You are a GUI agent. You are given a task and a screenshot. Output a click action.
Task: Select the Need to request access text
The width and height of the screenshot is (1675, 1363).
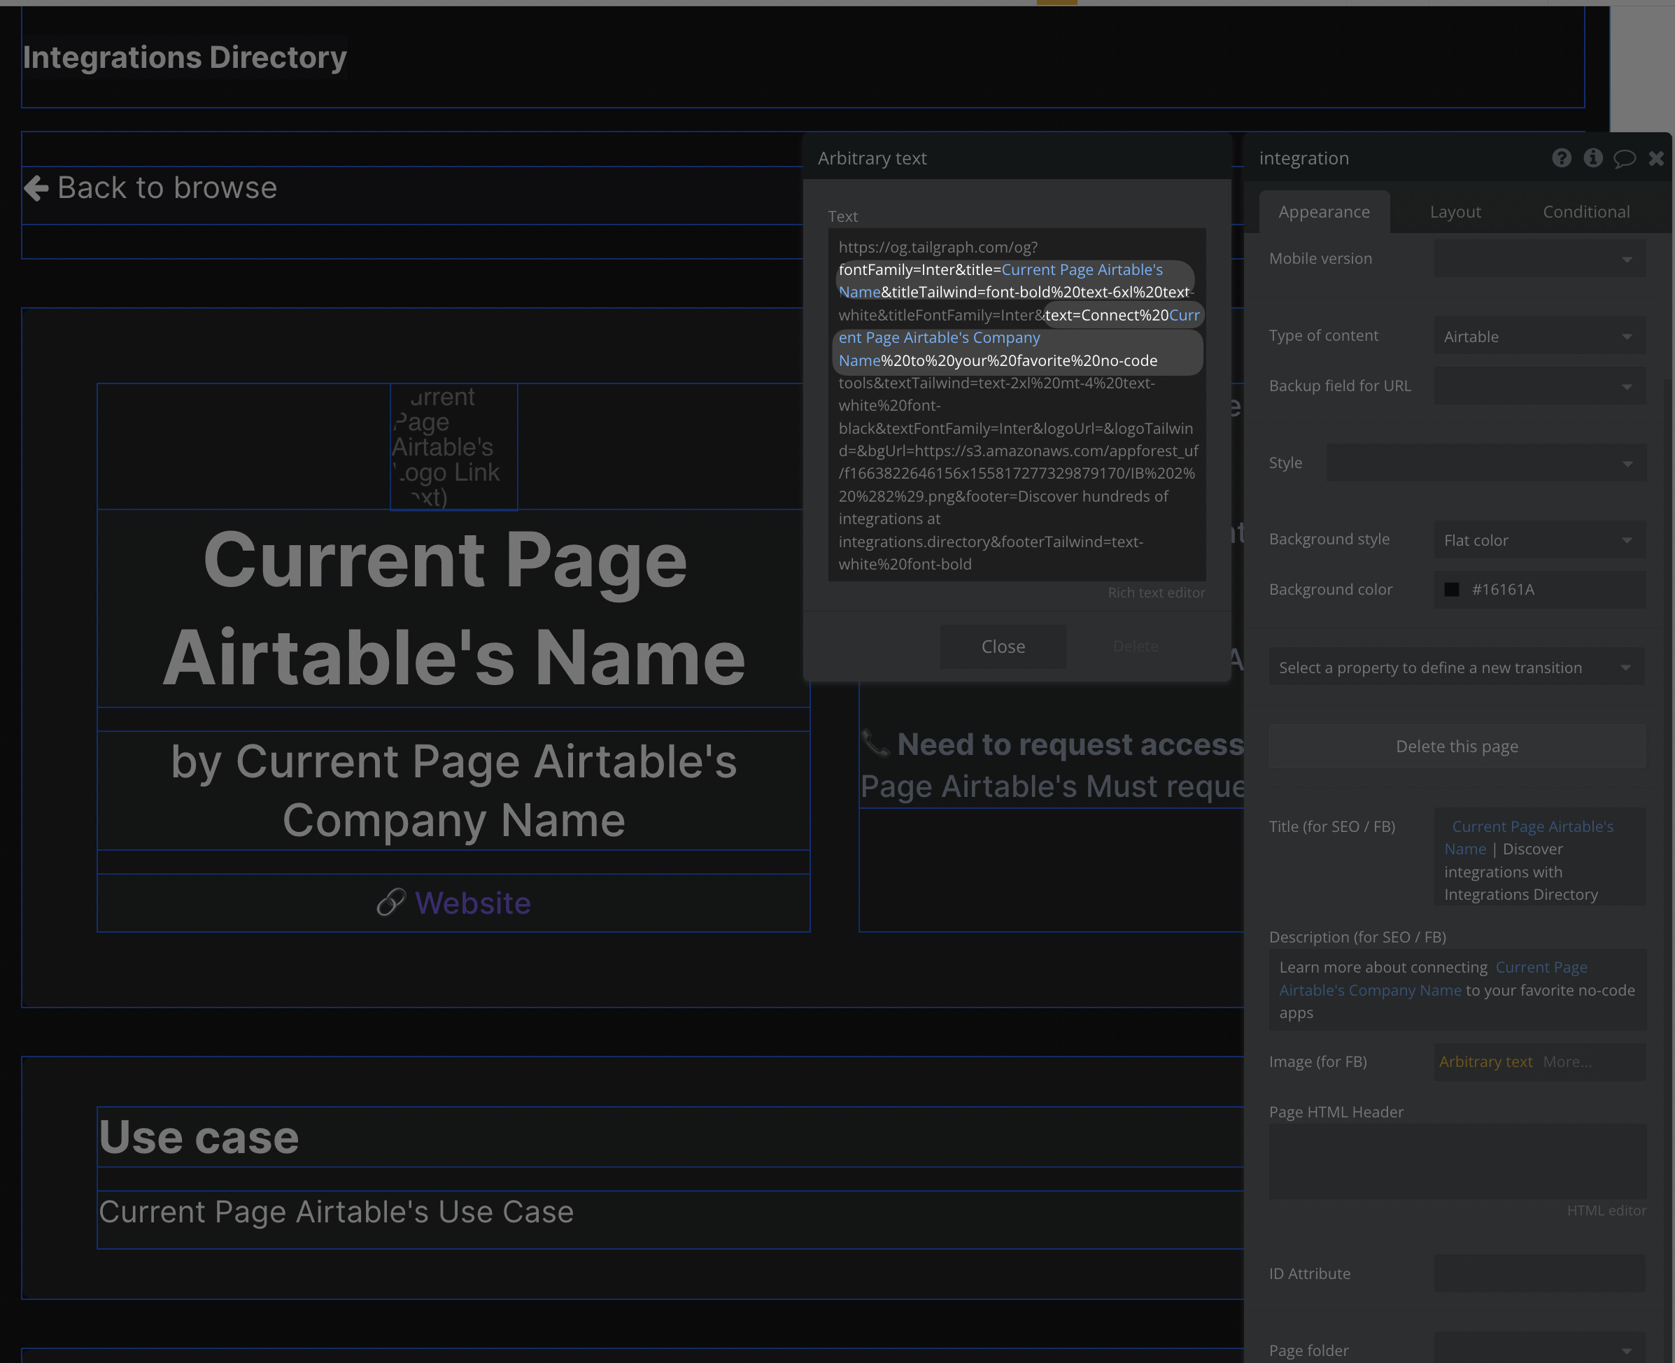pyautogui.click(x=1070, y=744)
